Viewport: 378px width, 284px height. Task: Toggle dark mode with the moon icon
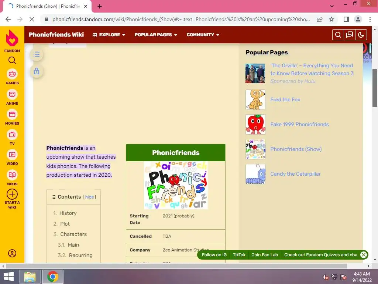tap(361, 35)
